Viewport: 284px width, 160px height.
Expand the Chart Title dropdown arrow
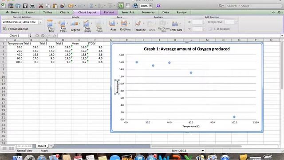(55, 23)
